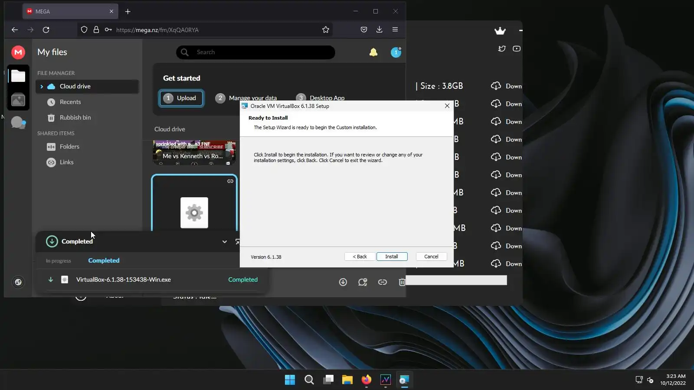Click the sync status icon at the rail bottom
This screenshot has width=694, height=390.
point(18,282)
